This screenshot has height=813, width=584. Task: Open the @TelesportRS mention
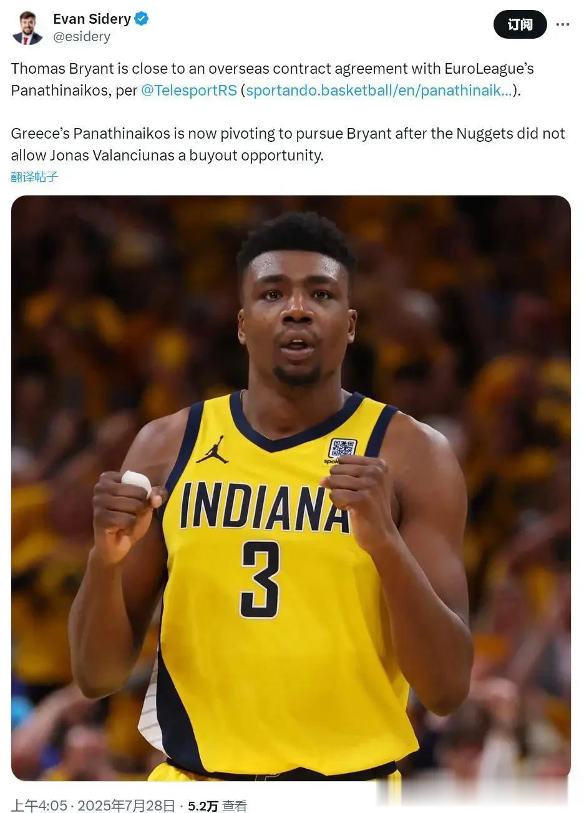click(189, 90)
